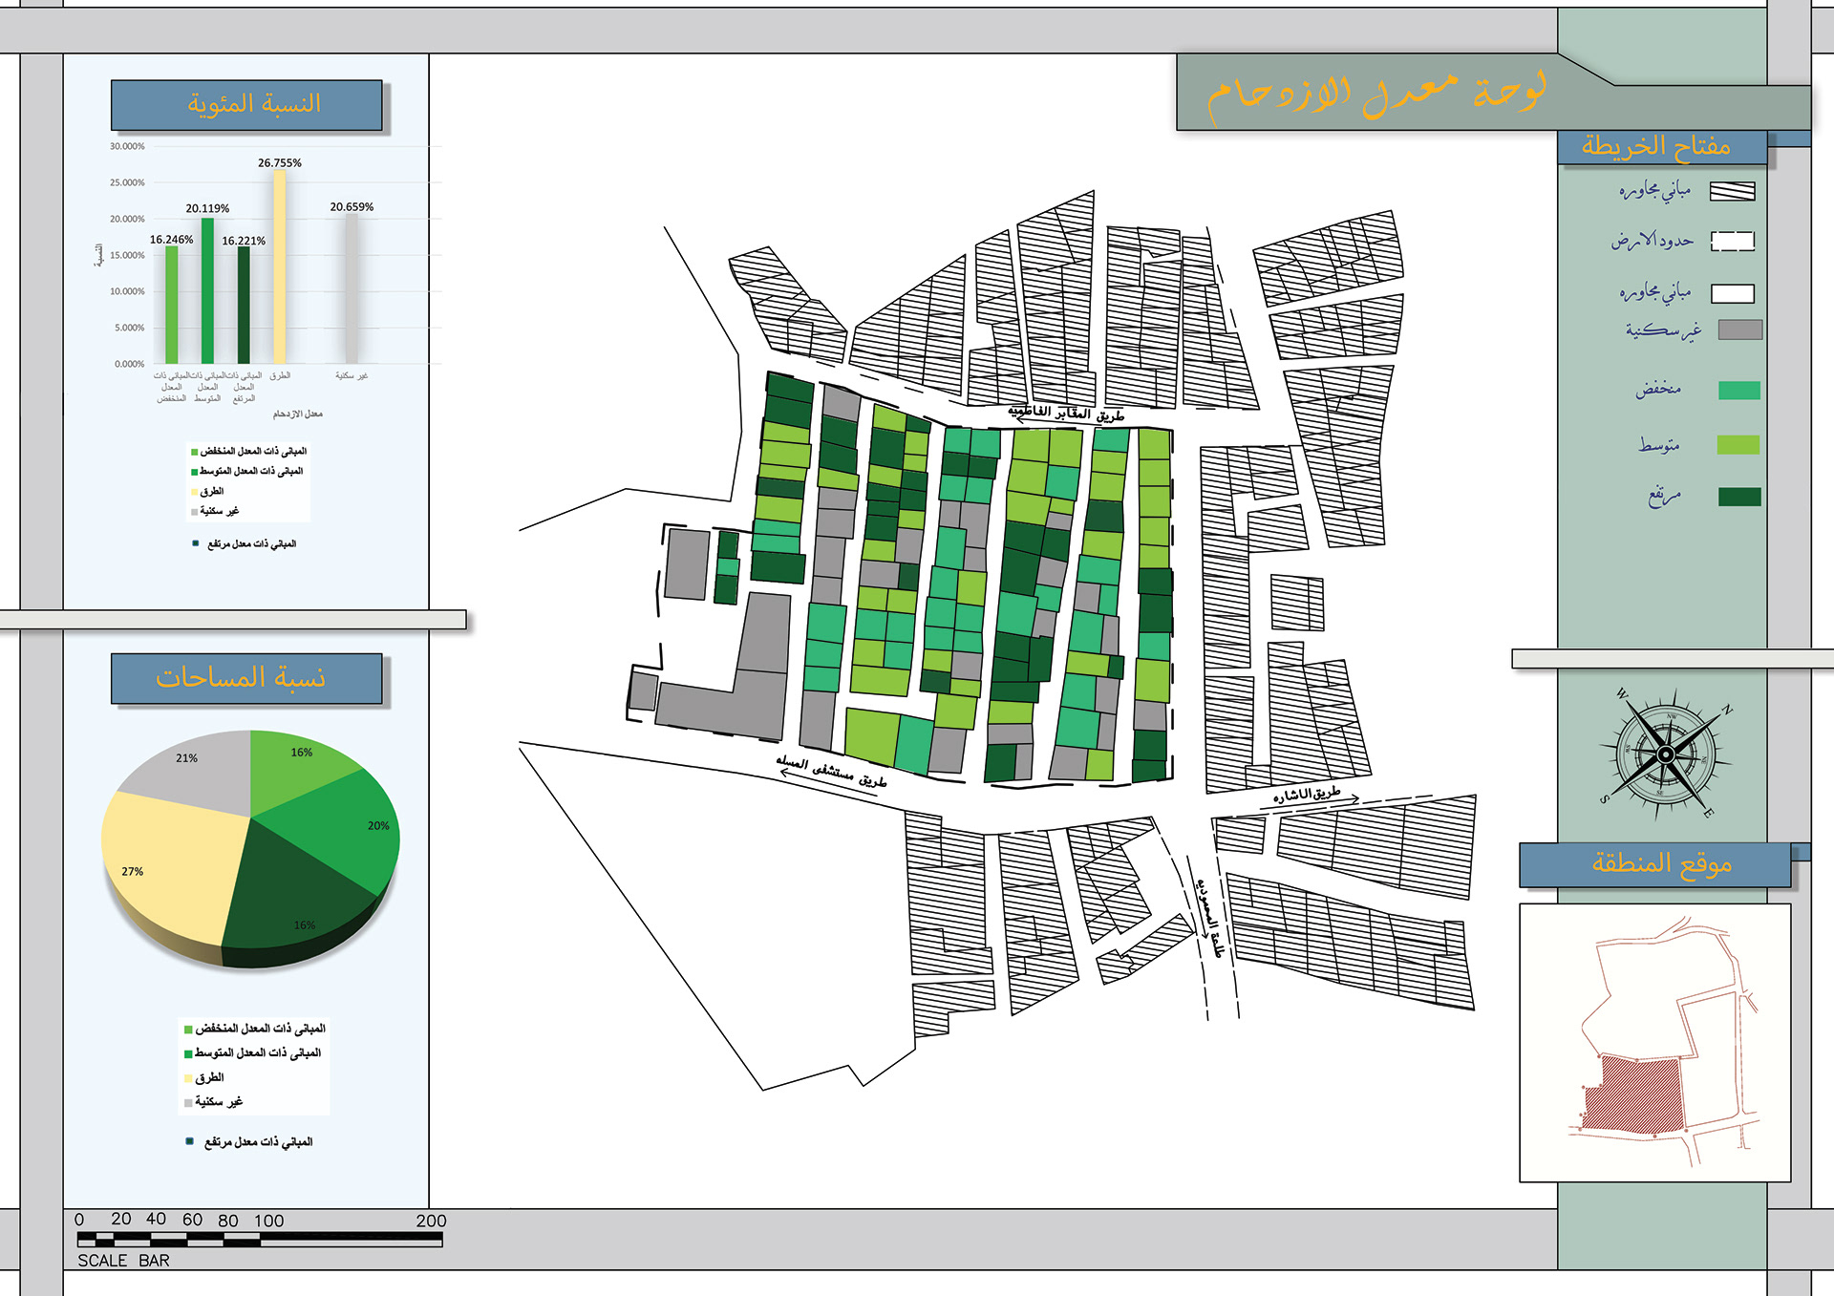
Task: Click the light green medium legend swatch
Action: click(x=1738, y=444)
